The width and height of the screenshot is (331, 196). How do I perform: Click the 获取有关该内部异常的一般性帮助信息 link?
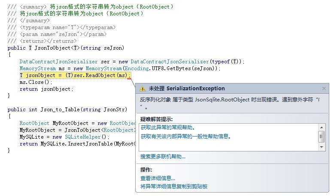(x=186, y=137)
